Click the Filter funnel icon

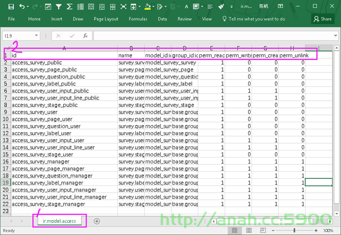coord(59,7)
